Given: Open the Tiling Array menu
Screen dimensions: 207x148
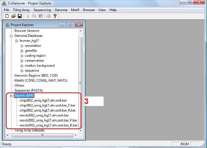Looking at the screenshot, I should [x=21, y=10].
